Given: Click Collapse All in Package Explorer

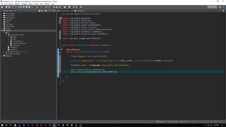Looking at the screenshot, I should (x=40, y=11).
